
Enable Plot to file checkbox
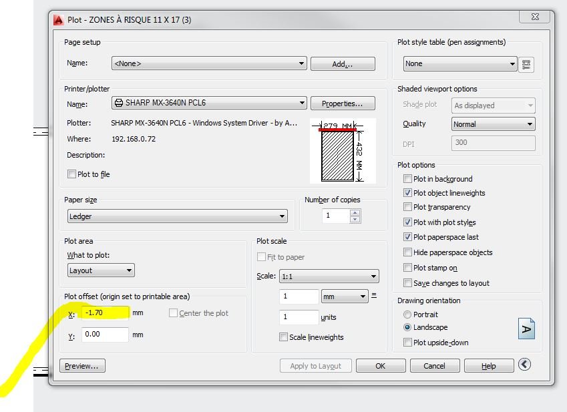pos(71,174)
